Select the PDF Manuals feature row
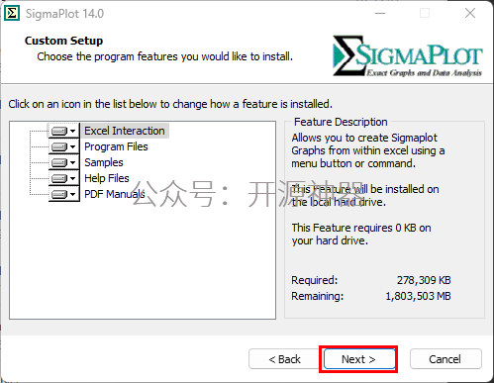This screenshot has height=383, width=494. (115, 194)
